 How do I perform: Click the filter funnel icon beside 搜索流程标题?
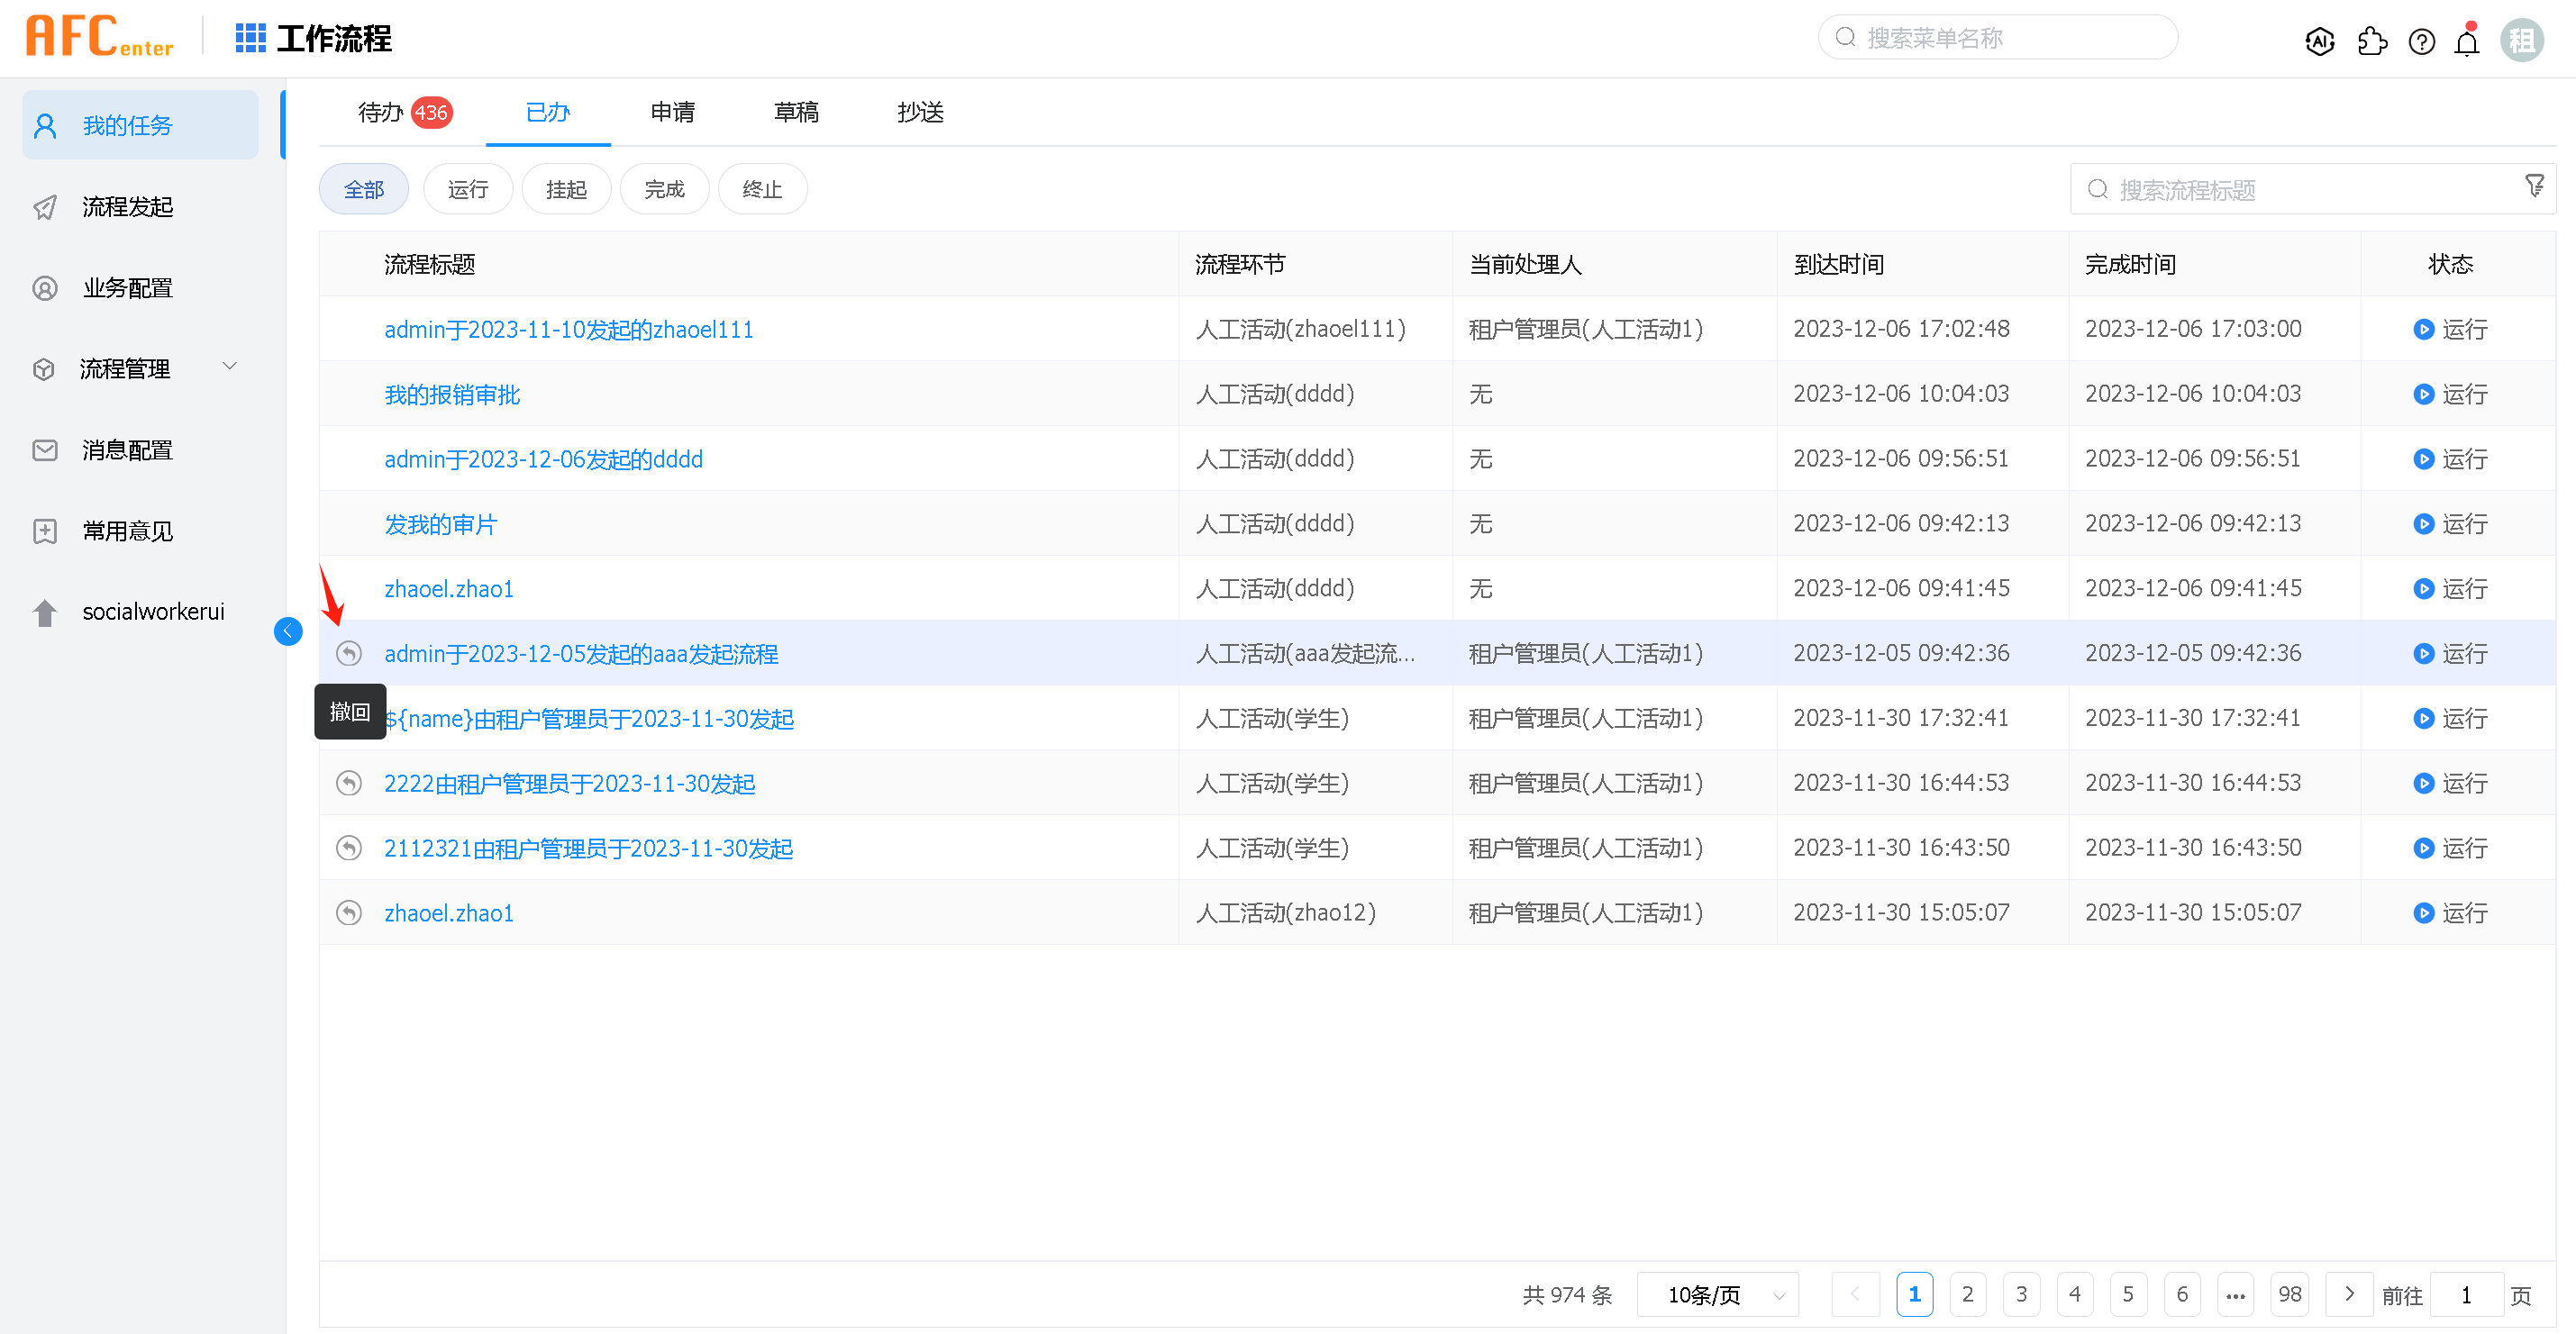2535,185
